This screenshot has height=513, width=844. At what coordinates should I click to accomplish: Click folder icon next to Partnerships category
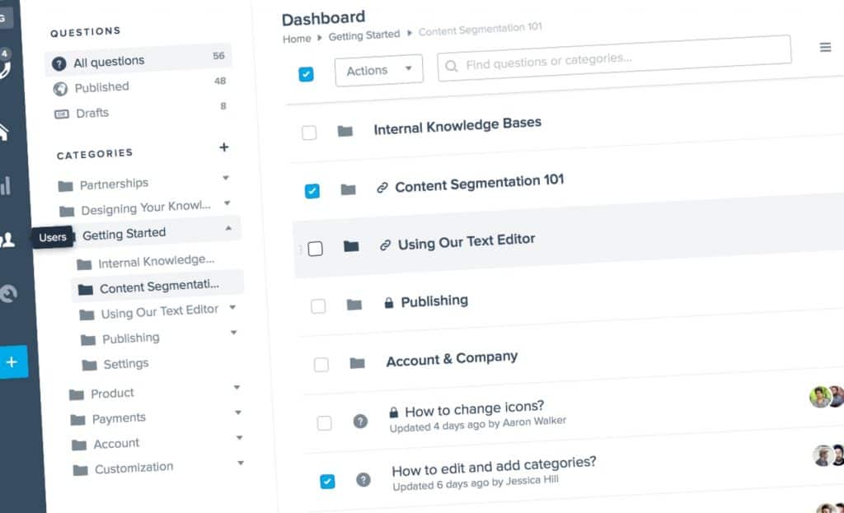[65, 186]
